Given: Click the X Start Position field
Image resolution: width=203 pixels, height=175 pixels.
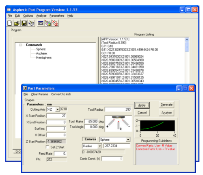Looking at the screenshot, I should [x=56, y=116].
